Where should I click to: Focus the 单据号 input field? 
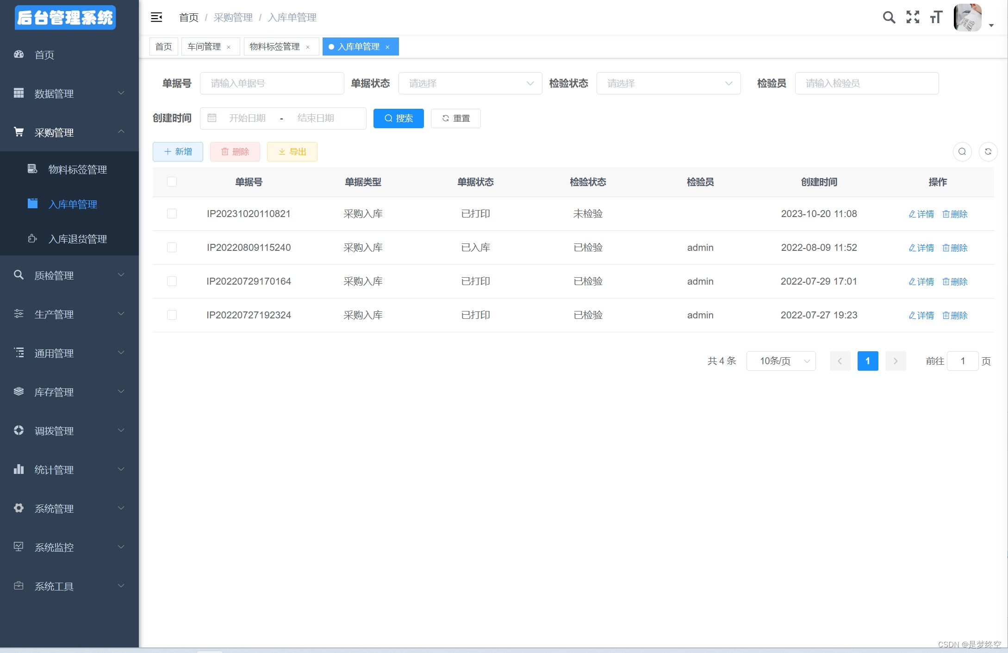tap(272, 83)
